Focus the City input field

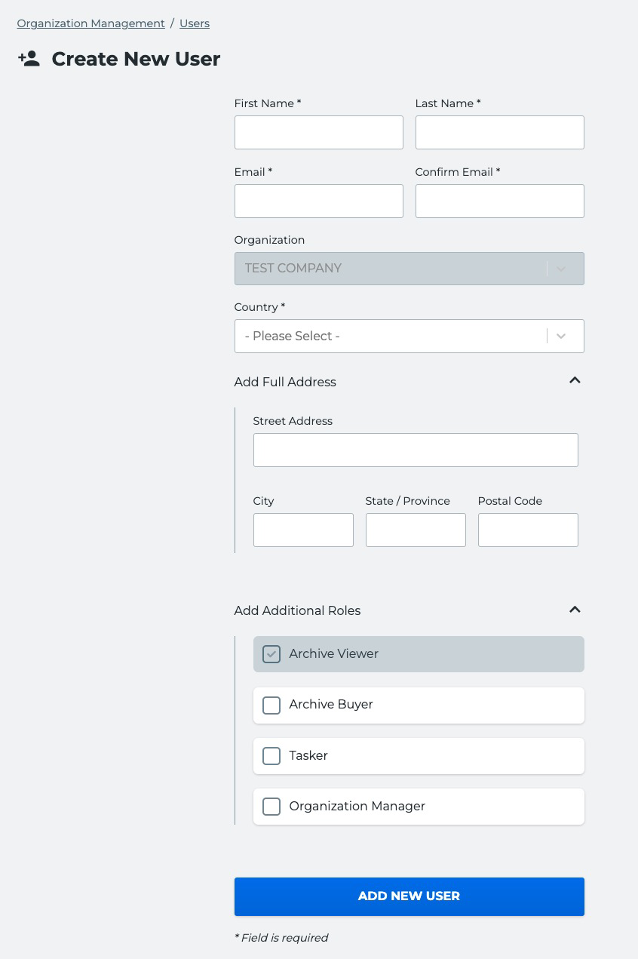[x=303, y=530]
